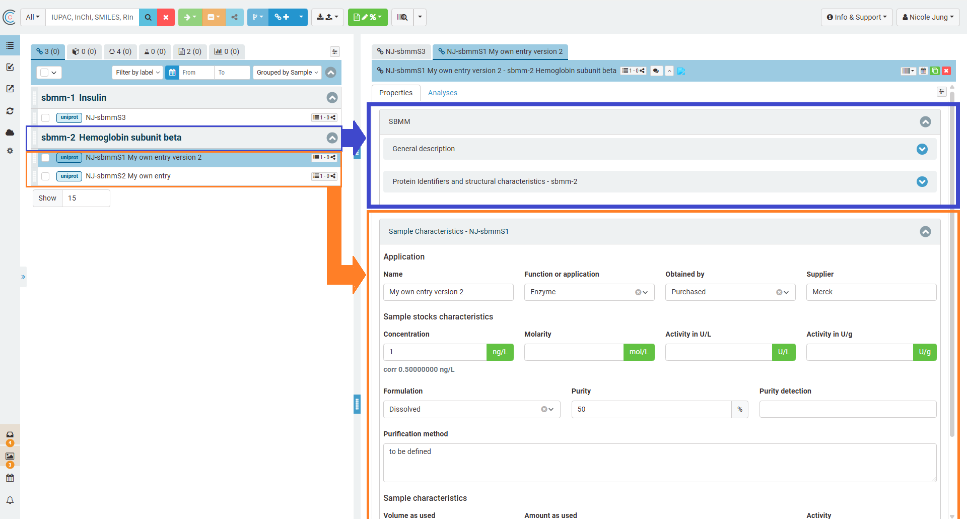Screen dimensions: 967x519
Task: Click the notification bell in sidebar
Action: tap(10, 500)
